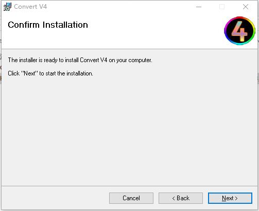
Task: Start installation with the 'Next >' button
Action: [x=230, y=198]
